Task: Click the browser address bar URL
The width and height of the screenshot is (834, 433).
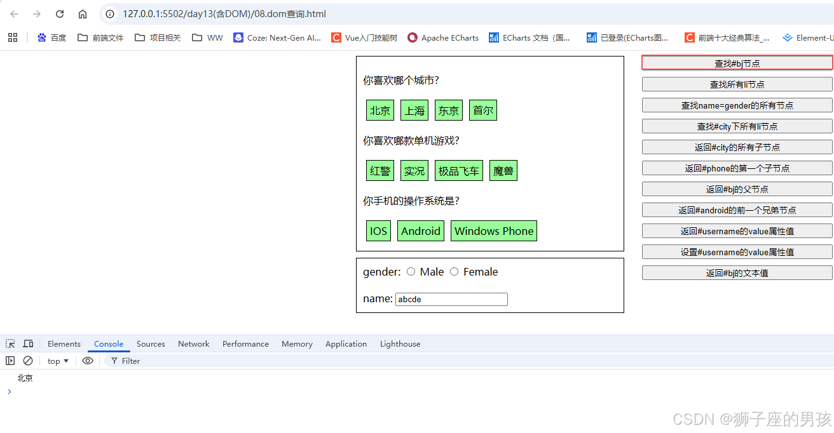Action: pos(224,14)
